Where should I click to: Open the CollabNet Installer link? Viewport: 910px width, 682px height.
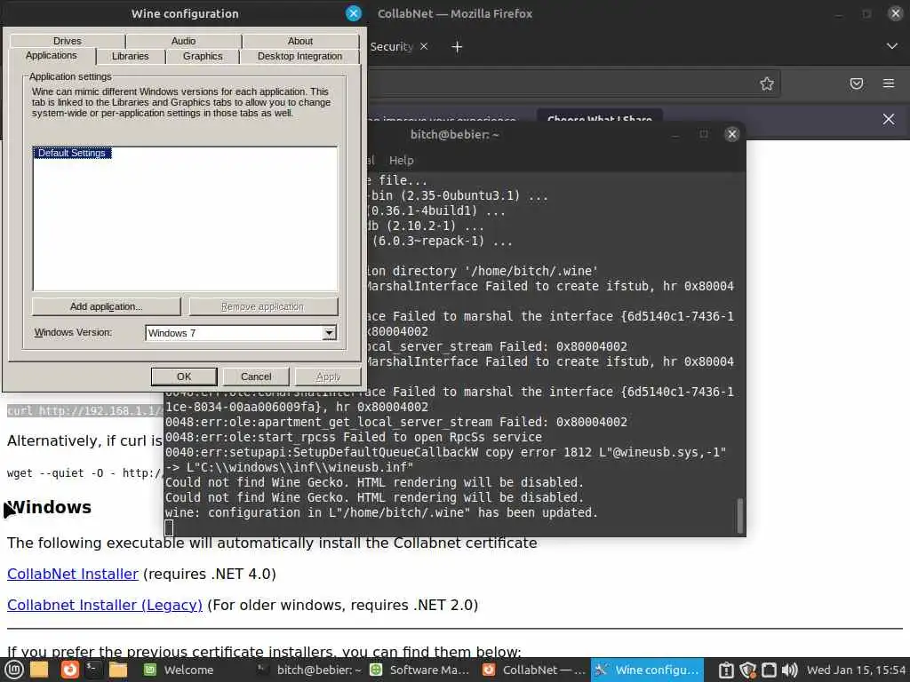click(73, 574)
